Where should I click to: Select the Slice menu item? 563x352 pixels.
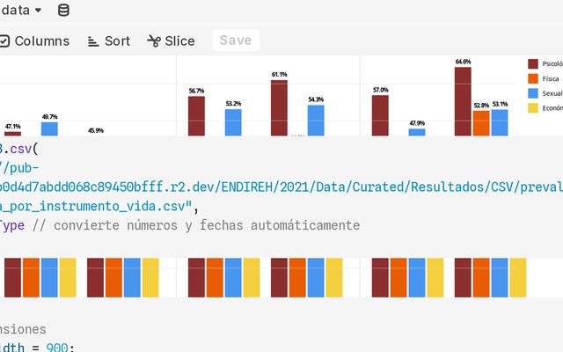179,40
